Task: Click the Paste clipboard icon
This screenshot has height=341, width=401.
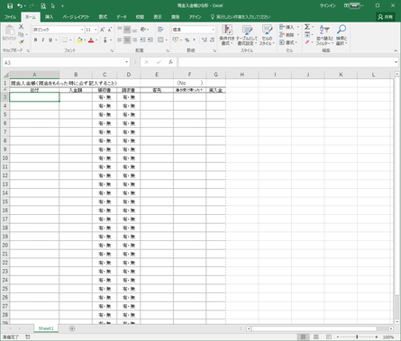Action: click(x=9, y=31)
